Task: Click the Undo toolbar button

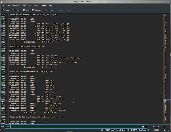Action: coord(59,10)
